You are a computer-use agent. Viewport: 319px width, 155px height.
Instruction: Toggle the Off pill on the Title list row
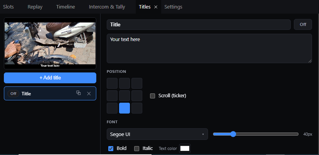tap(13, 94)
